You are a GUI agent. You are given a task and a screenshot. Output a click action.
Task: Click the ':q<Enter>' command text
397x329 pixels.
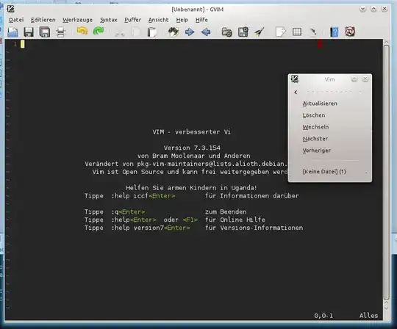[x=128, y=211]
